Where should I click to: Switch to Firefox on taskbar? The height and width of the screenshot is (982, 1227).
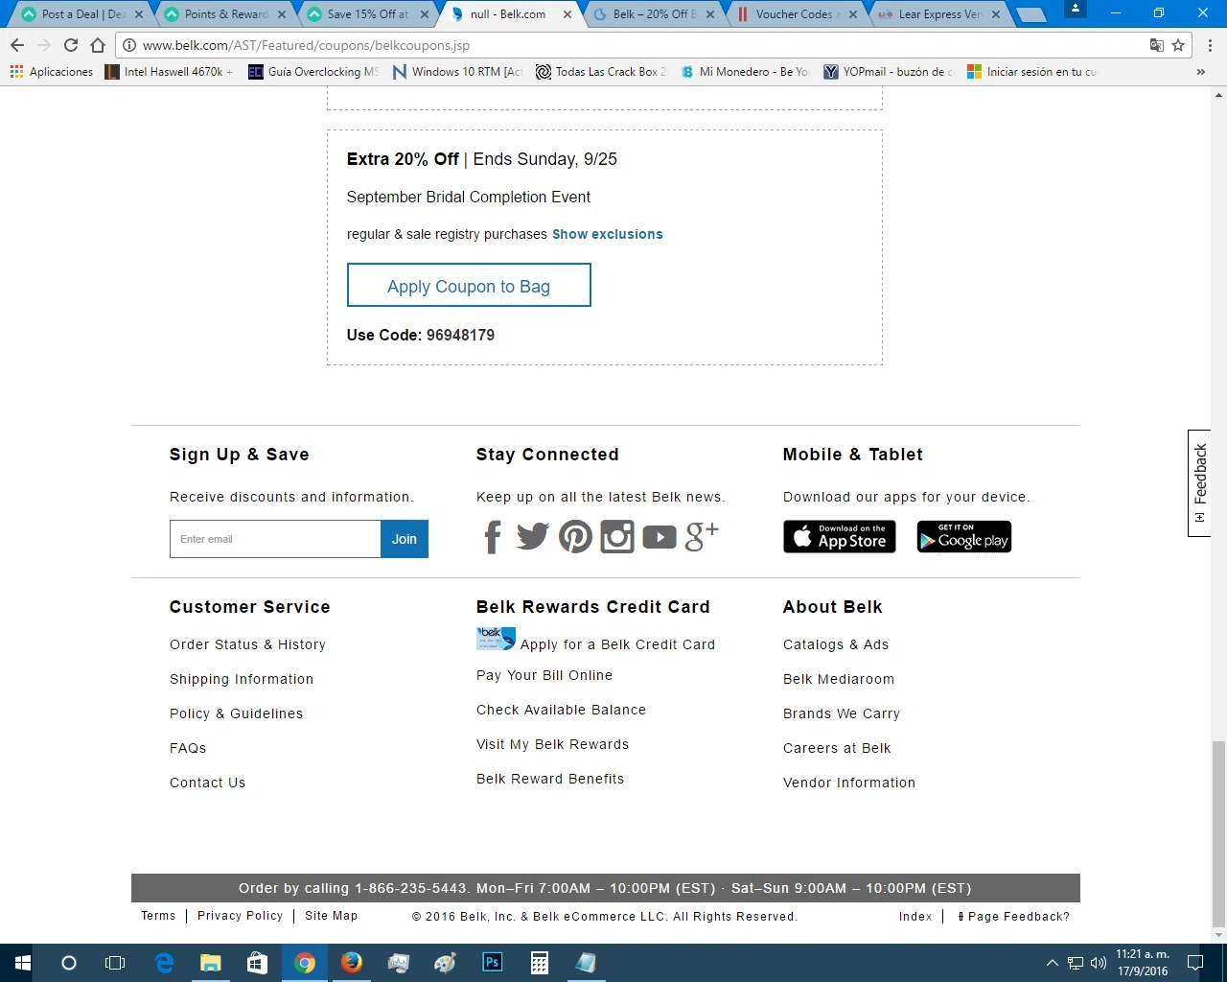click(x=352, y=963)
